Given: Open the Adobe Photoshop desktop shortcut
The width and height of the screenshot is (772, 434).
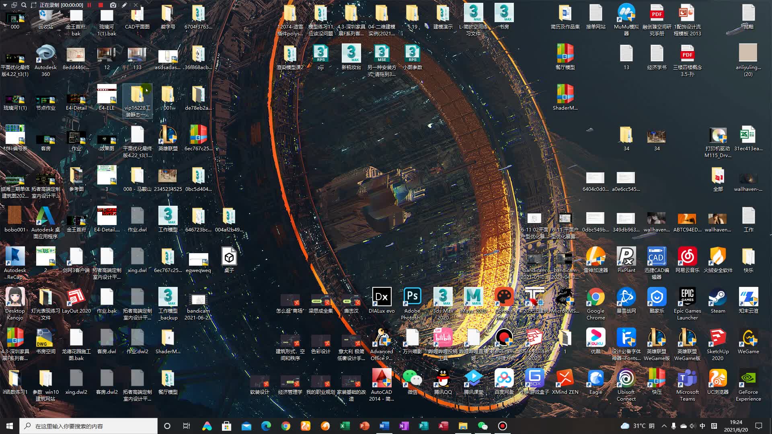Looking at the screenshot, I should tap(412, 303).
